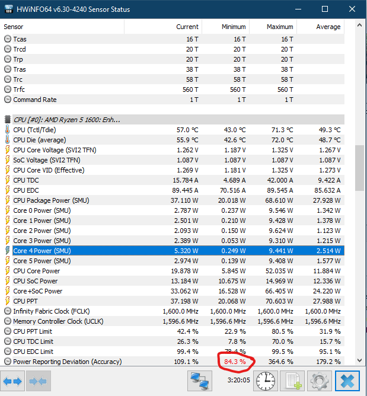The width and height of the screenshot is (367, 396).
Task: Select the Core 1 Power (SMU) row
Action: pos(174,221)
